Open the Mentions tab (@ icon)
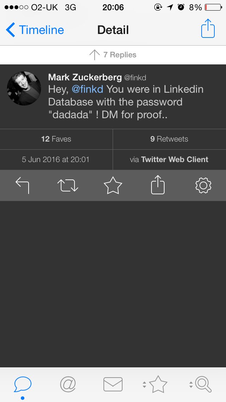Viewport: 226px width, 402px height. 68,384
